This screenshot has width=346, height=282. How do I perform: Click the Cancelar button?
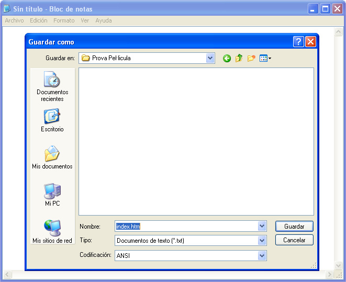294,240
